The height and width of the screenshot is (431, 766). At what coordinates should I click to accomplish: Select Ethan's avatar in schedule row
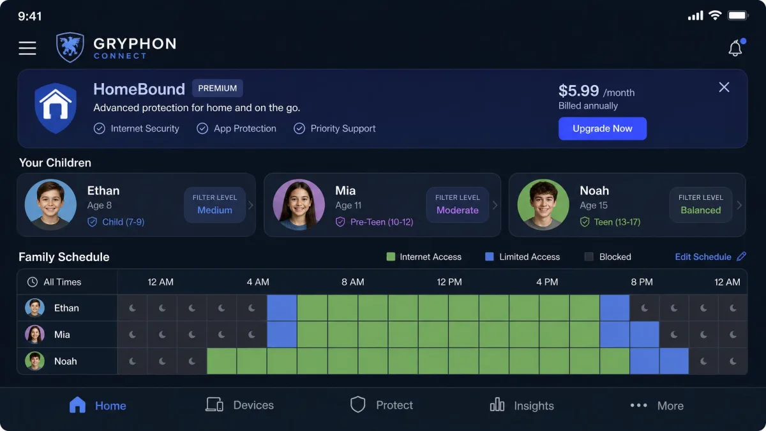click(x=34, y=308)
